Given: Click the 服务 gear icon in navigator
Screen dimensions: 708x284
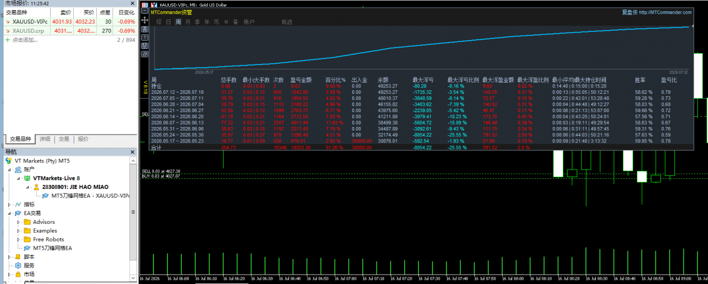Looking at the screenshot, I should point(18,266).
